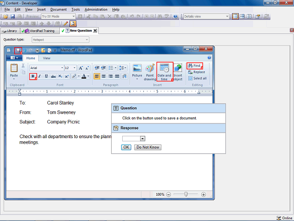Click the Do Not Know button

click(148, 147)
